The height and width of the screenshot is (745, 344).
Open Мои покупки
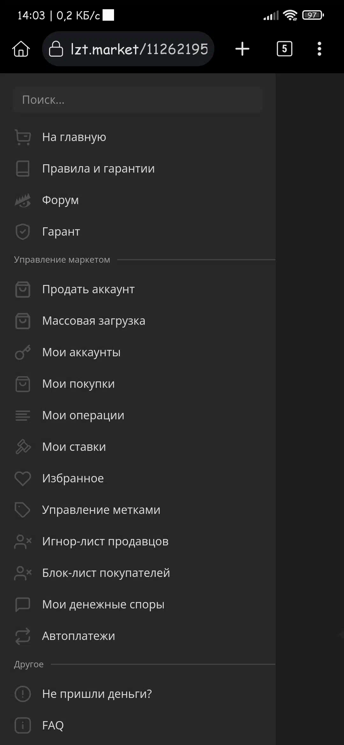pos(78,384)
